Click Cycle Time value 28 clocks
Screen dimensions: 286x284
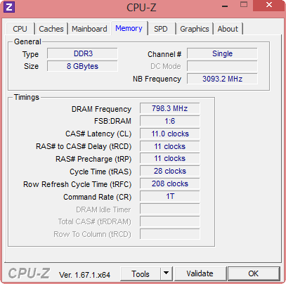170,171
